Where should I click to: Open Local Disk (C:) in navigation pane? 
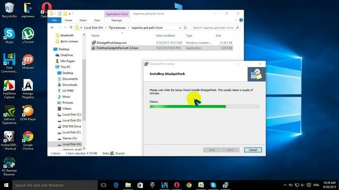(x=72, y=115)
